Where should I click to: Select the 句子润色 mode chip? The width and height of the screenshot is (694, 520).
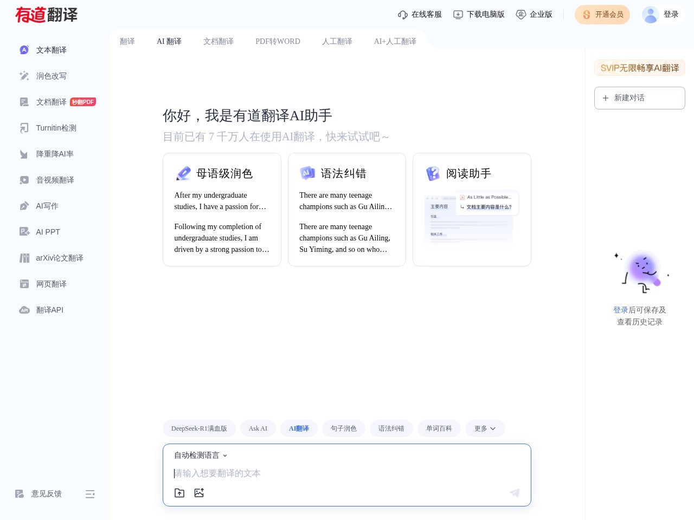(x=344, y=428)
